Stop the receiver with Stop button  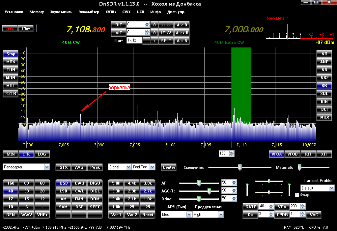[11, 54]
